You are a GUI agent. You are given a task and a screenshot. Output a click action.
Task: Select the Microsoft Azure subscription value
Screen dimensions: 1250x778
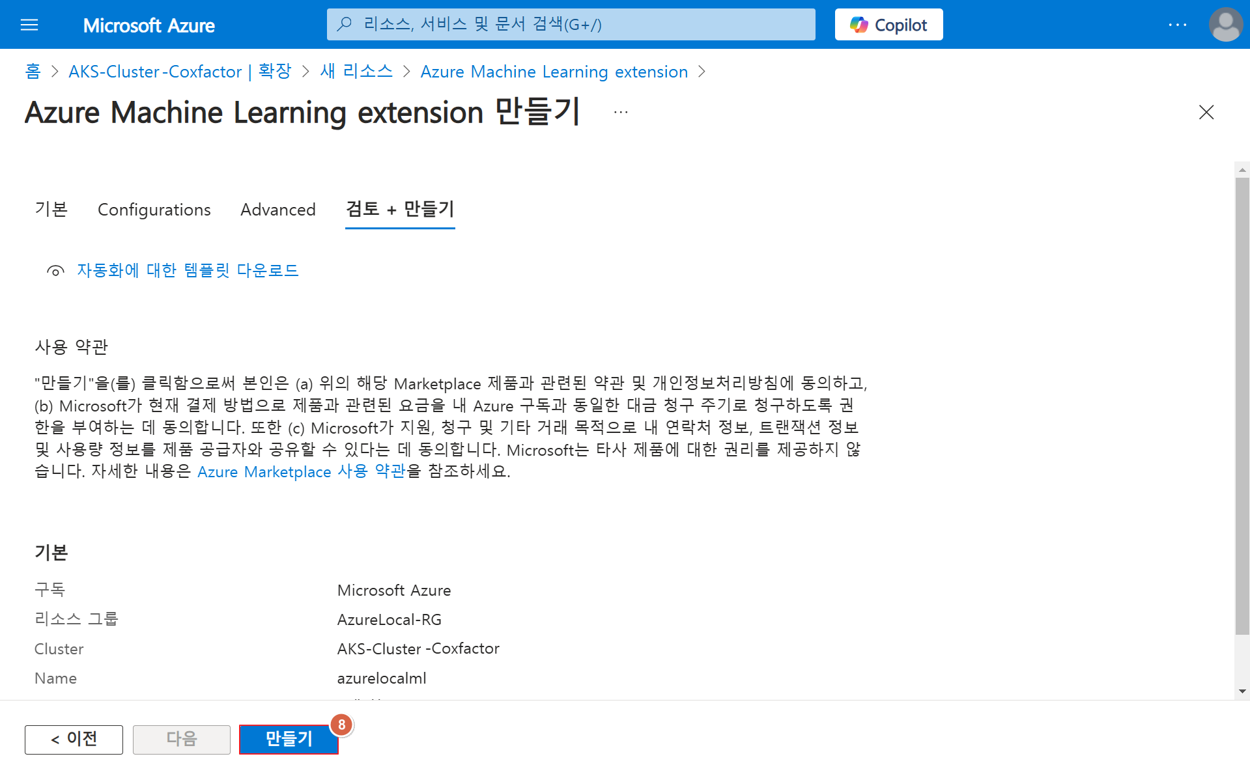[x=394, y=590]
